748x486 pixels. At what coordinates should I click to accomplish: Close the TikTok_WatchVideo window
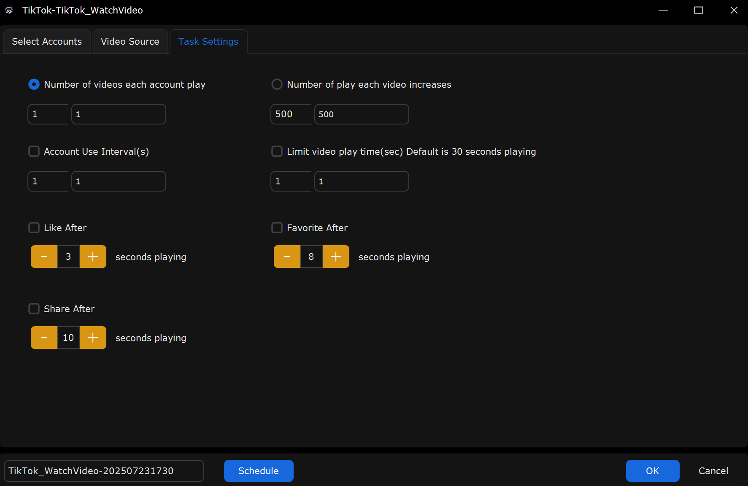click(x=734, y=10)
